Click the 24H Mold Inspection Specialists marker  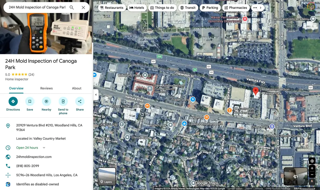[150, 88]
